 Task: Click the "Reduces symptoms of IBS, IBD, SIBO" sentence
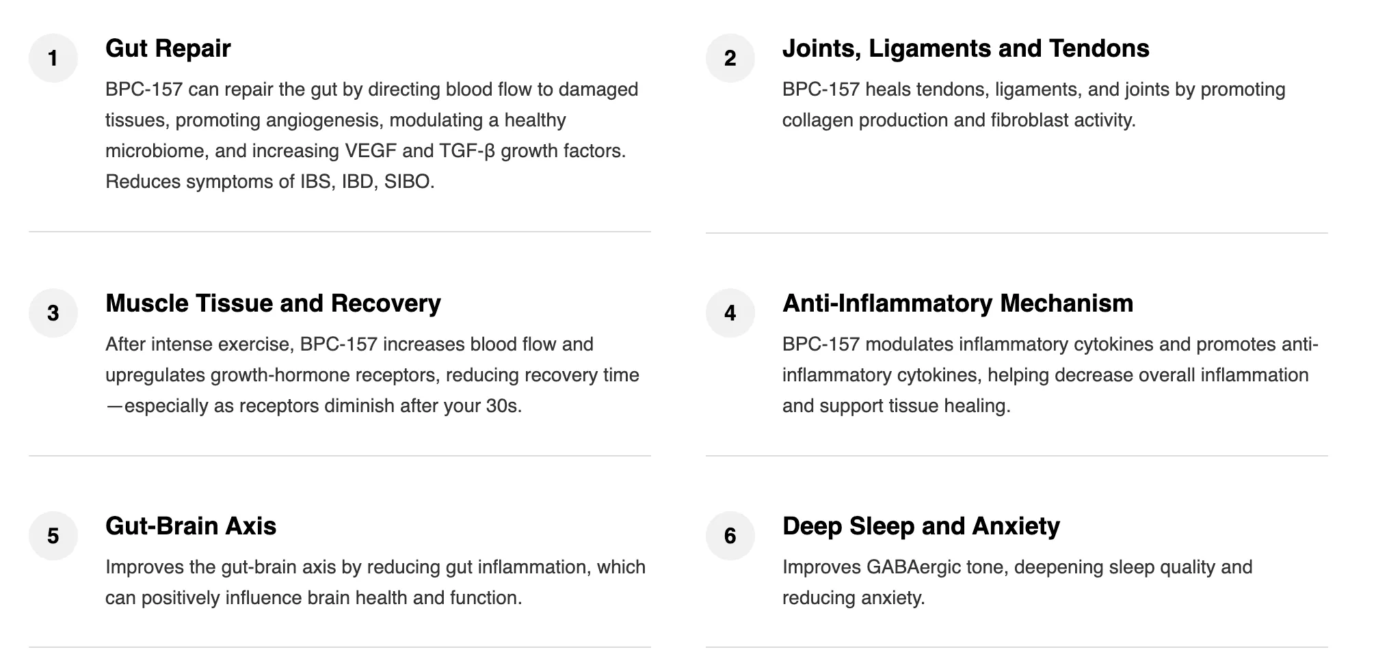point(269,182)
